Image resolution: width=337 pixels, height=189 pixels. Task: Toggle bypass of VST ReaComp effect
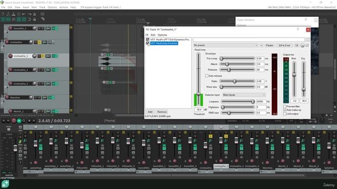147,43
